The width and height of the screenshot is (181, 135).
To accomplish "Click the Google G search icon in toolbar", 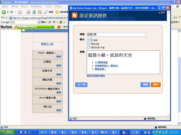I will 12,22.
